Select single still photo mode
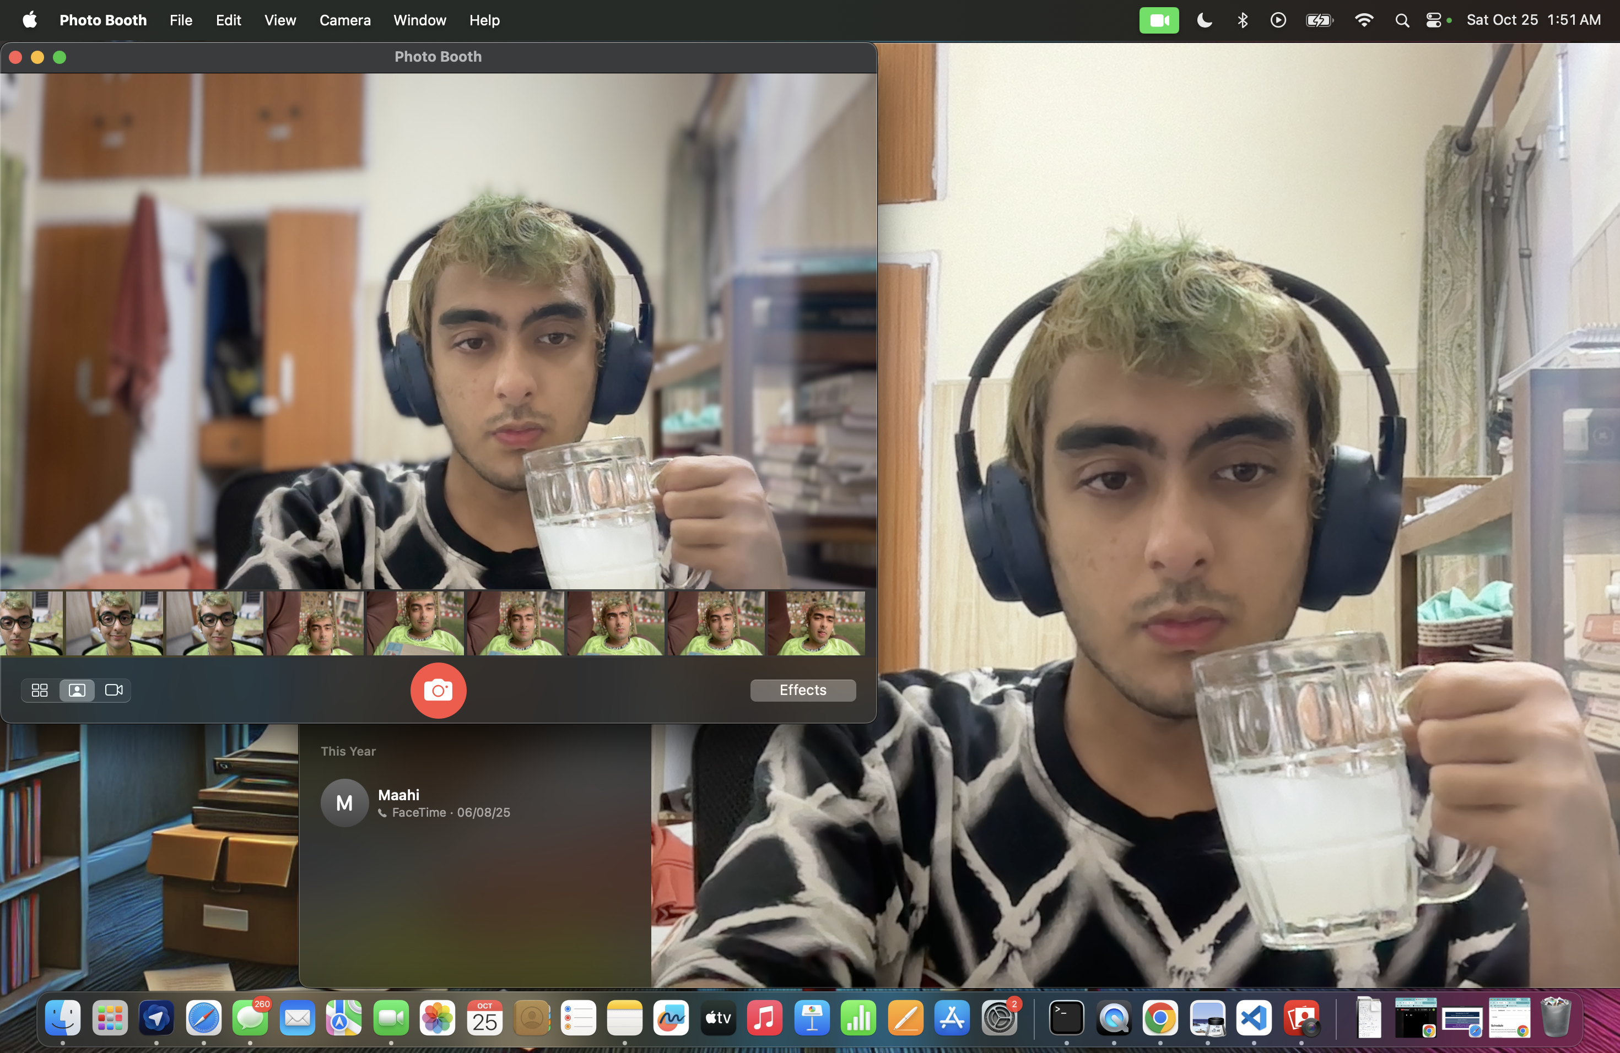Image resolution: width=1620 pixels, height=1053 pixels. pos(77,690)
